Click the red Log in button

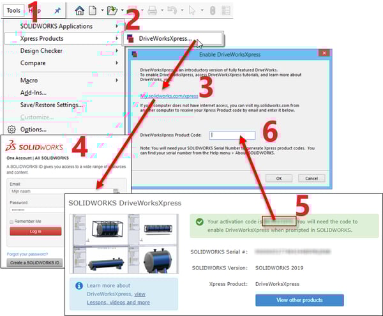click(x=36, y=231)
